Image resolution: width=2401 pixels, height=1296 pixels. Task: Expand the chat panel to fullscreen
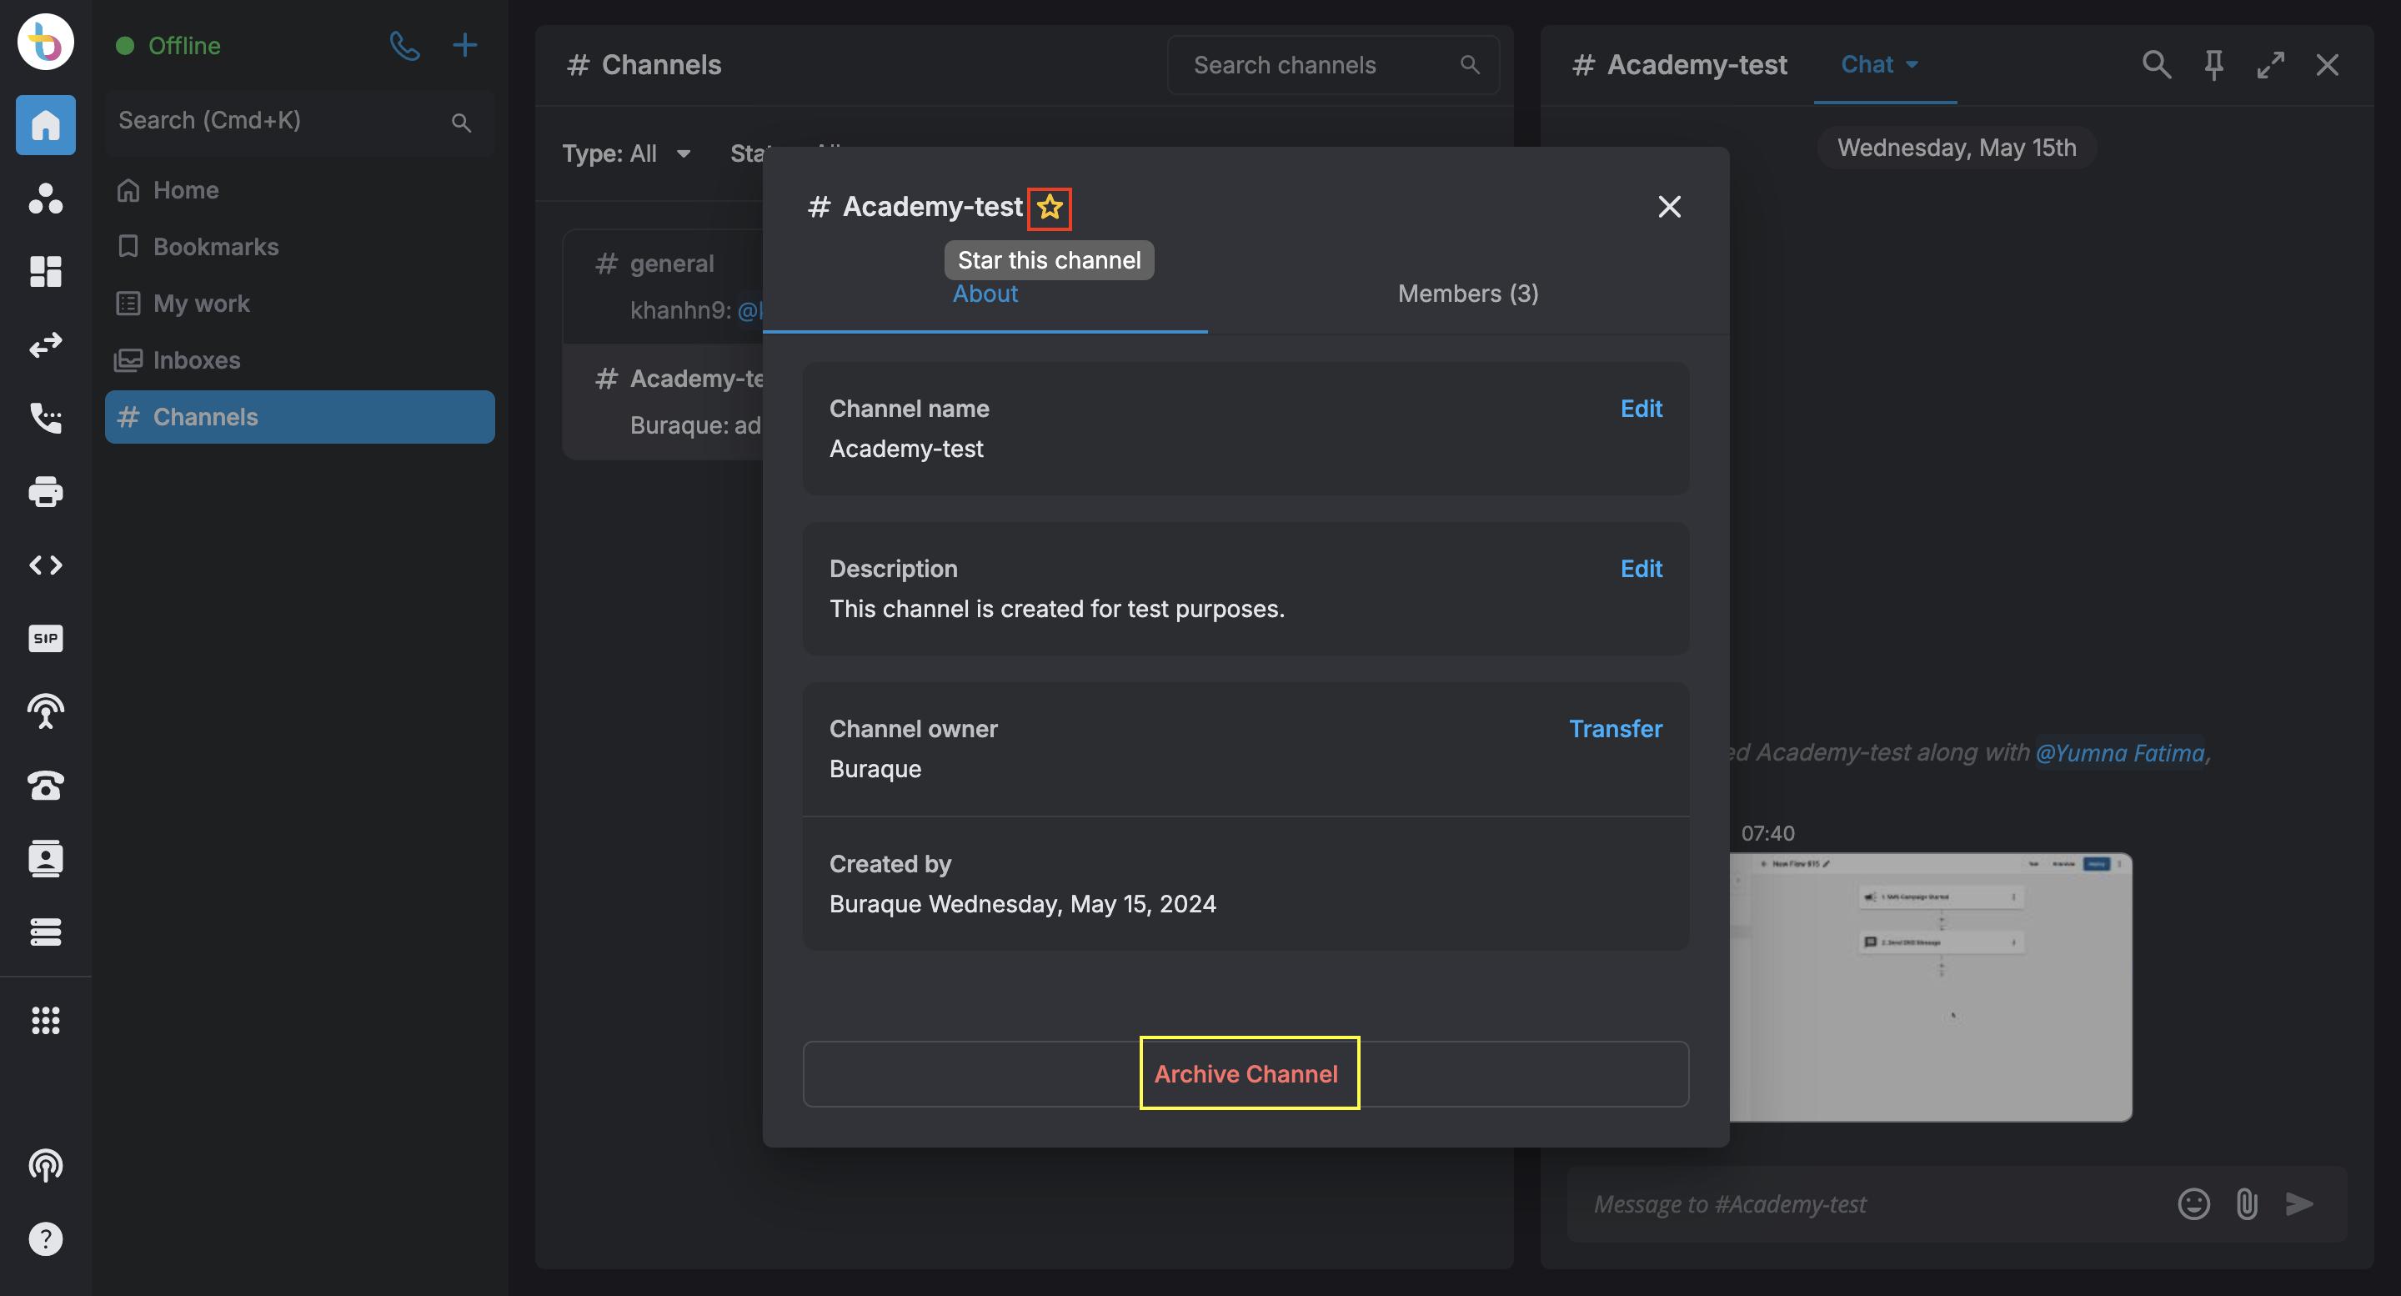tap(2270, 64)
